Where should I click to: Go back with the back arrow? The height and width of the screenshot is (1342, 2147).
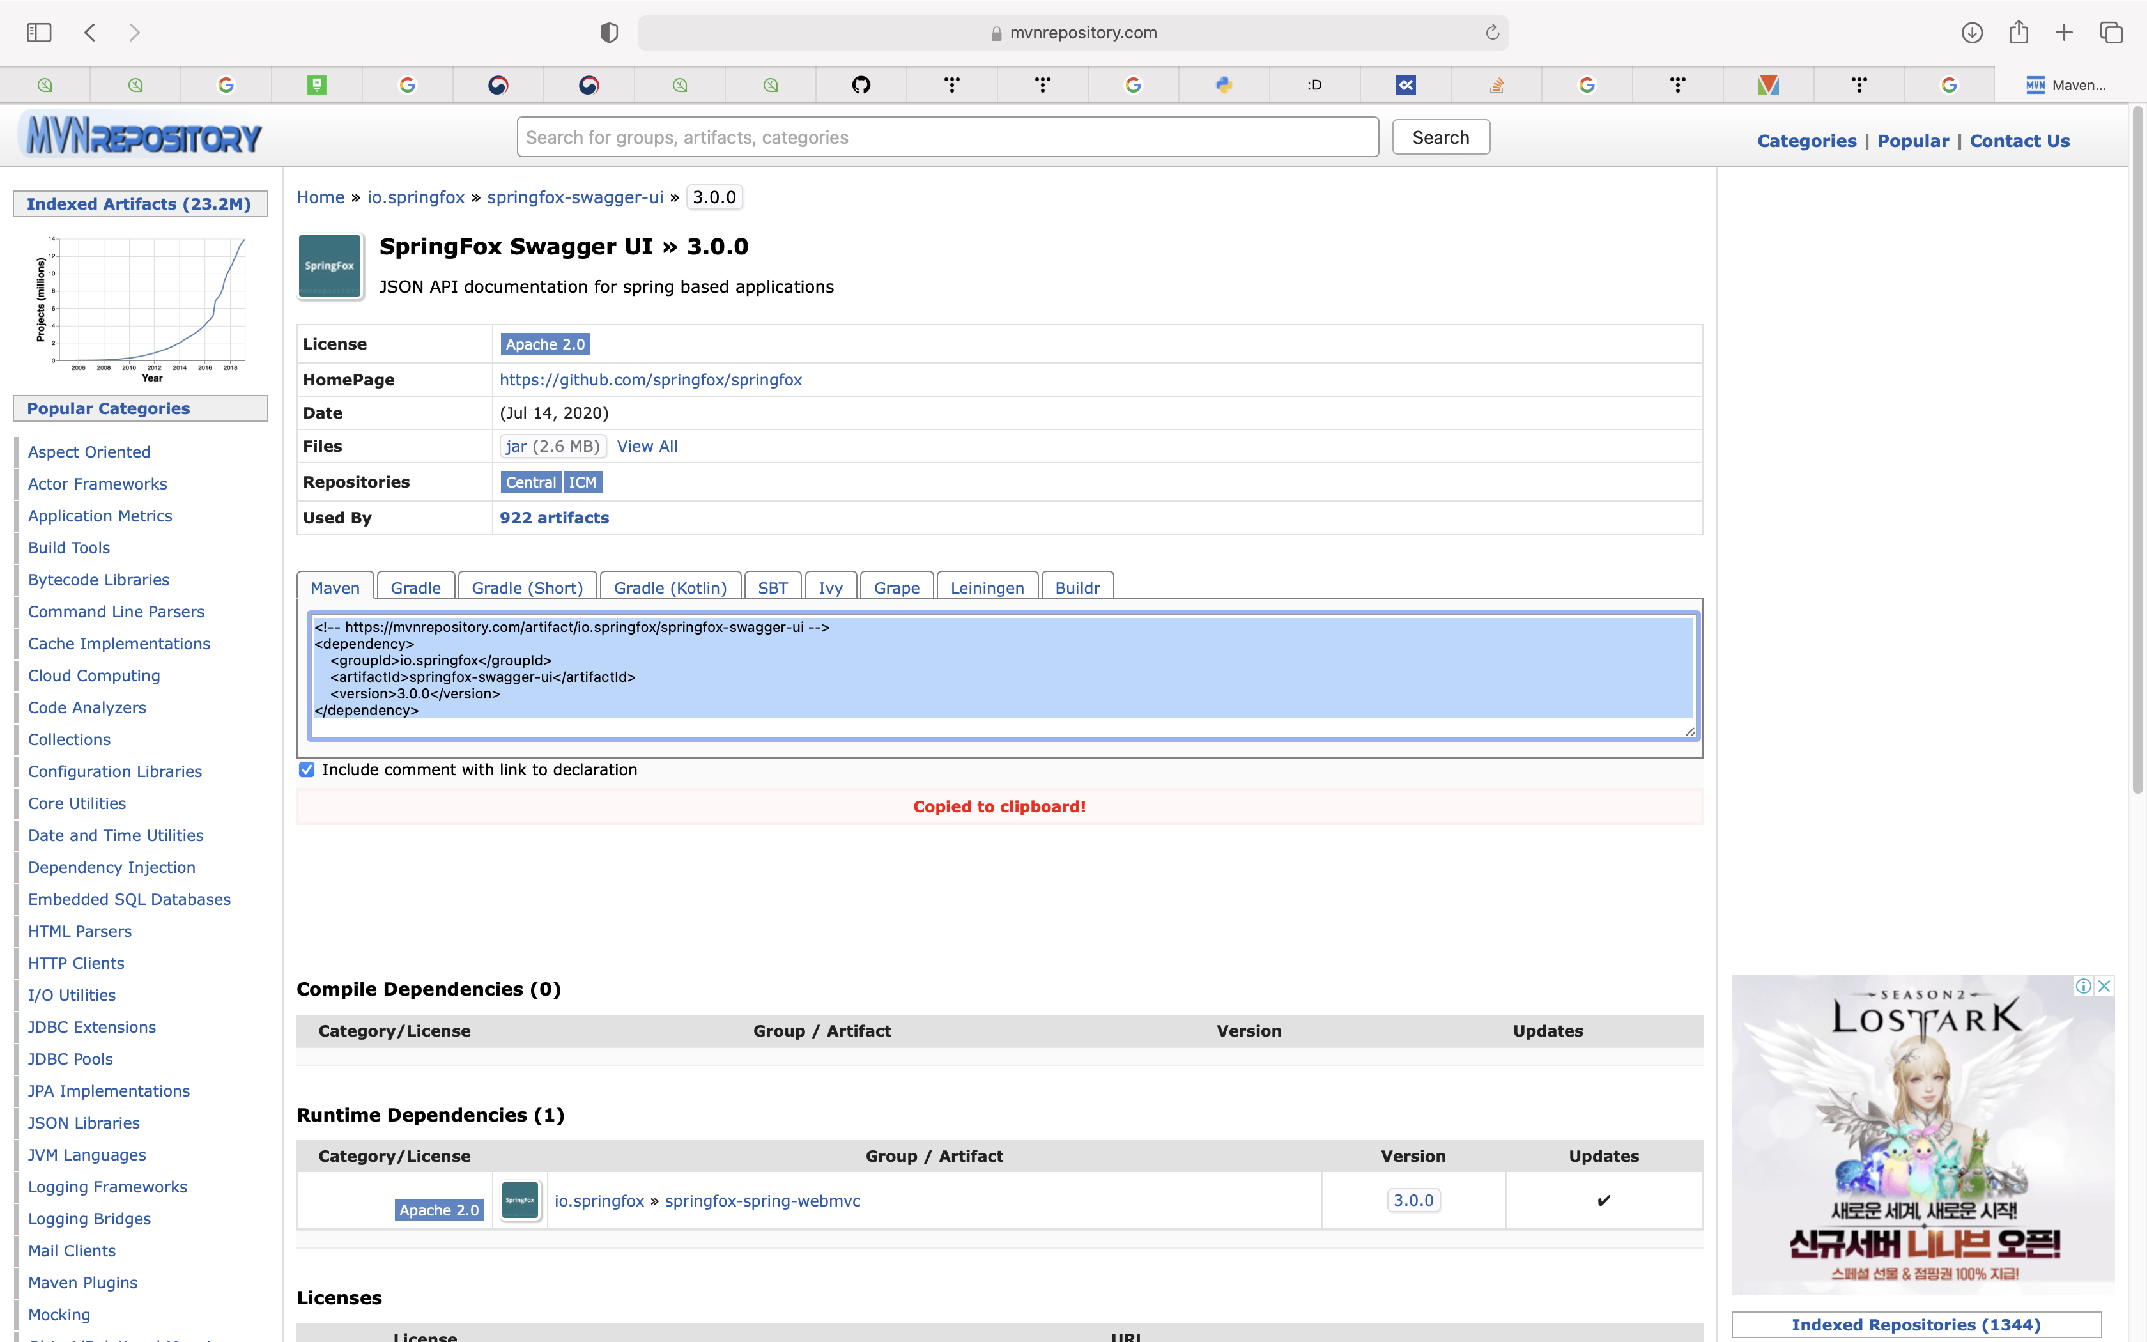click(89, 33)
